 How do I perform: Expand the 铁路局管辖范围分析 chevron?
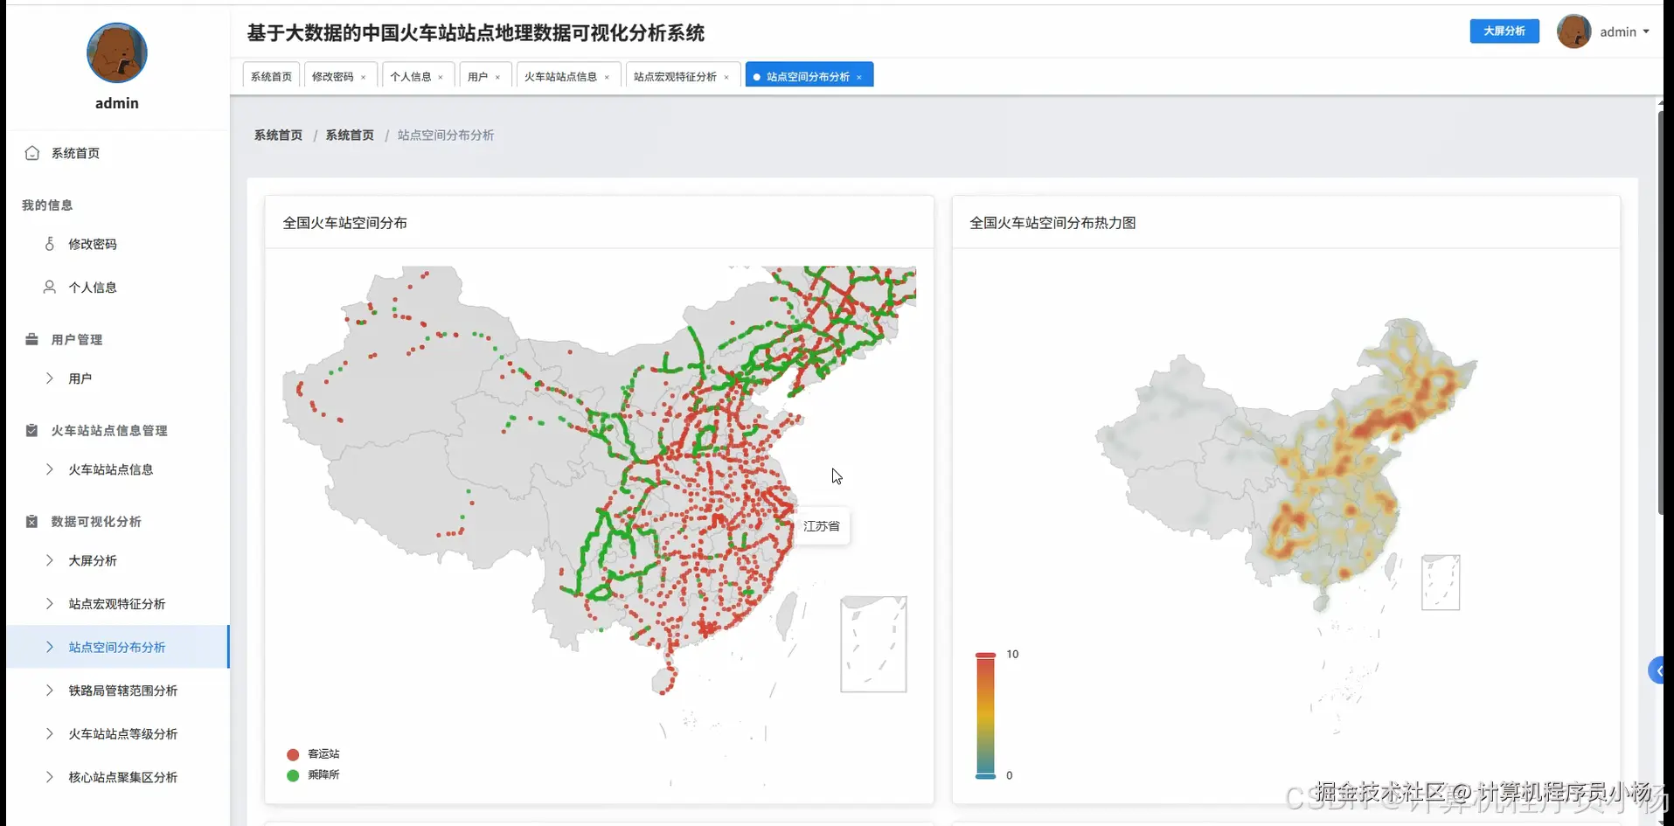tap(50, 690)
